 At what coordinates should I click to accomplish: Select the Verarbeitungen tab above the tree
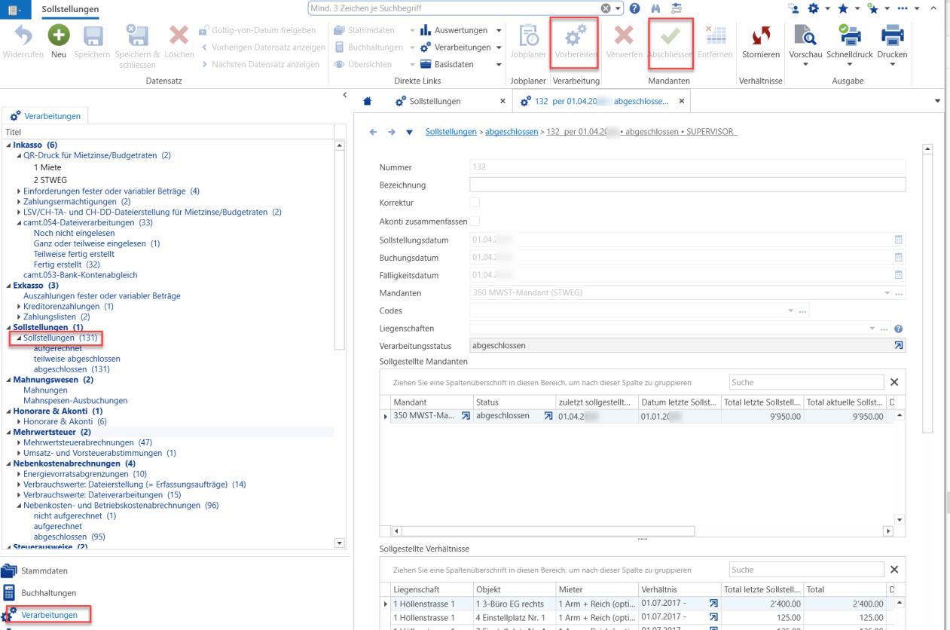click(45, 116)
